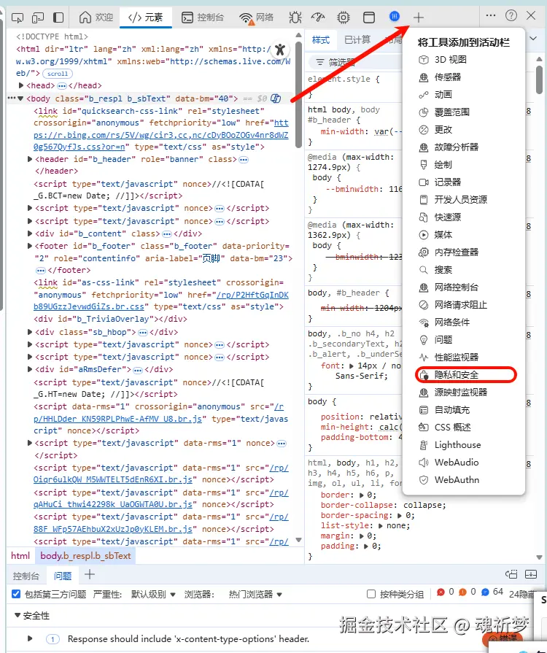Screen dimensions: 547x653
Task: Open the P2HftGqInDK br.css link
Action: (x=160, y=301)
